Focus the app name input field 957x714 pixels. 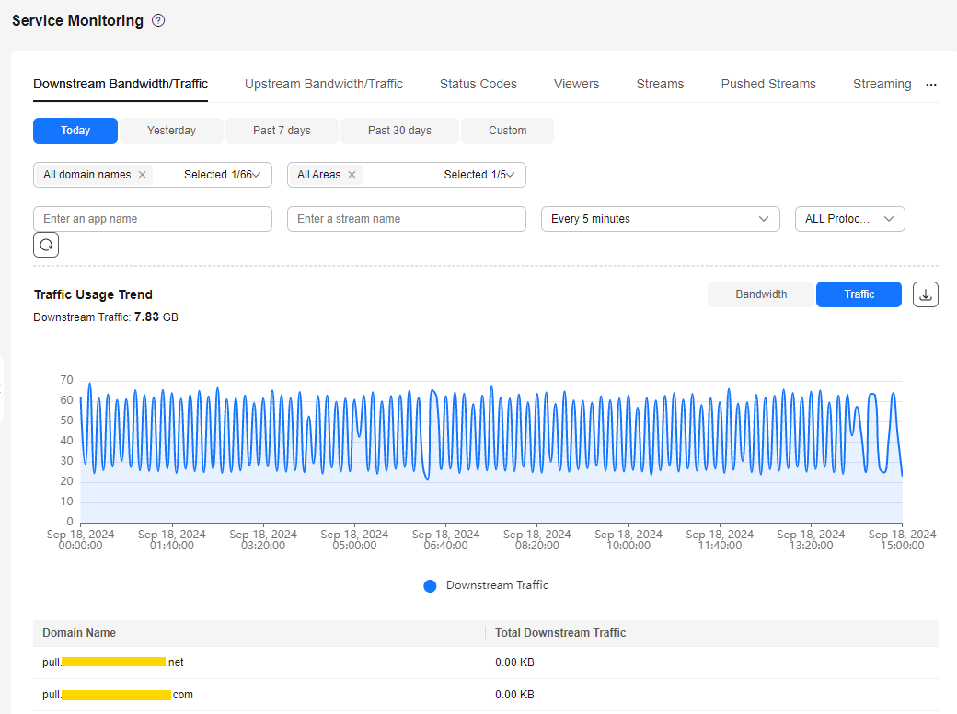(x=153, y=219)
